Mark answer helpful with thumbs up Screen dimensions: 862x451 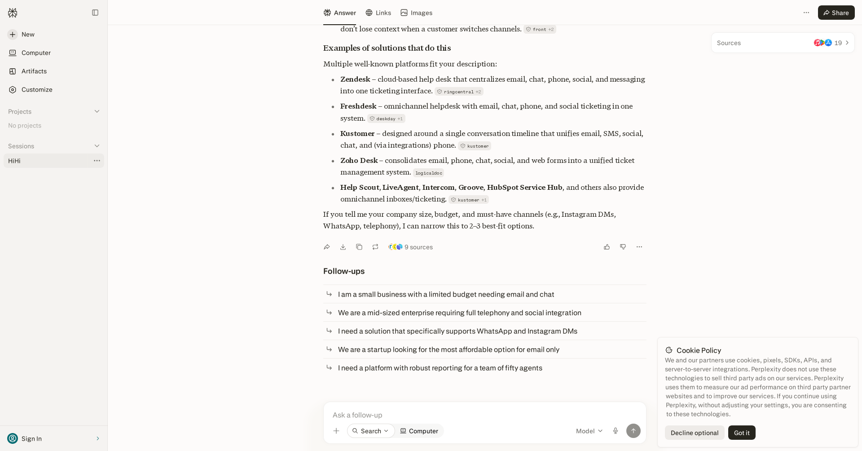tap(607, 247)
